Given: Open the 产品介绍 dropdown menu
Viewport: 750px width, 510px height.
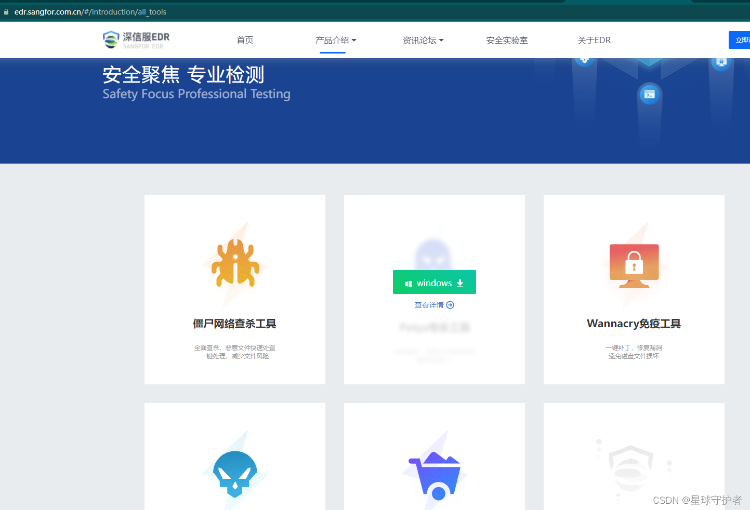Looking at the screenshot, I should coord(332,40).
